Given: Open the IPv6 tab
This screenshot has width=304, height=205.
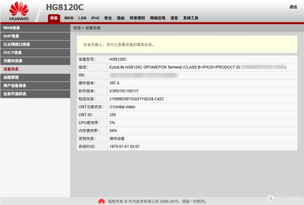Looking at the screenshot, I should pos(95,18).
